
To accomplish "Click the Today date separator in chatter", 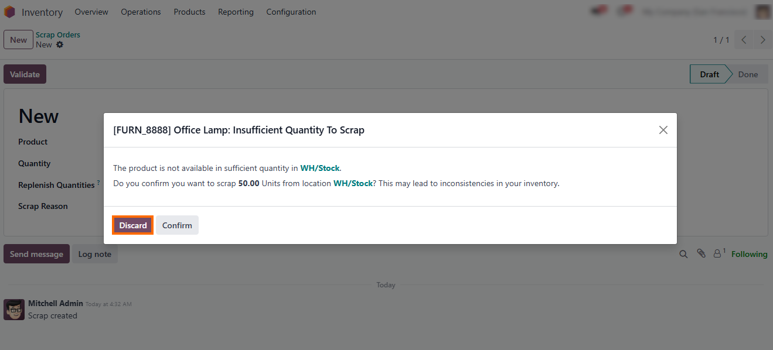I will point(386,285).
